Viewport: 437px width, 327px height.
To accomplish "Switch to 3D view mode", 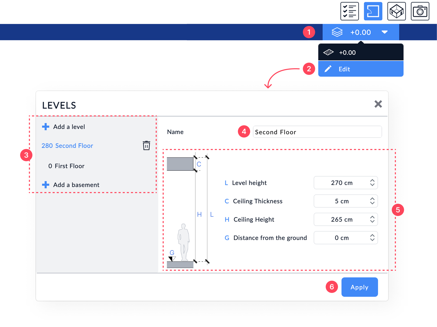I will pyautogui.click(x=396, y=11).
